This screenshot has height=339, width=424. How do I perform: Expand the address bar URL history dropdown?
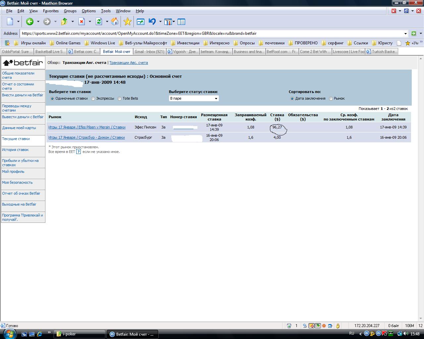[x=405, y=33]
